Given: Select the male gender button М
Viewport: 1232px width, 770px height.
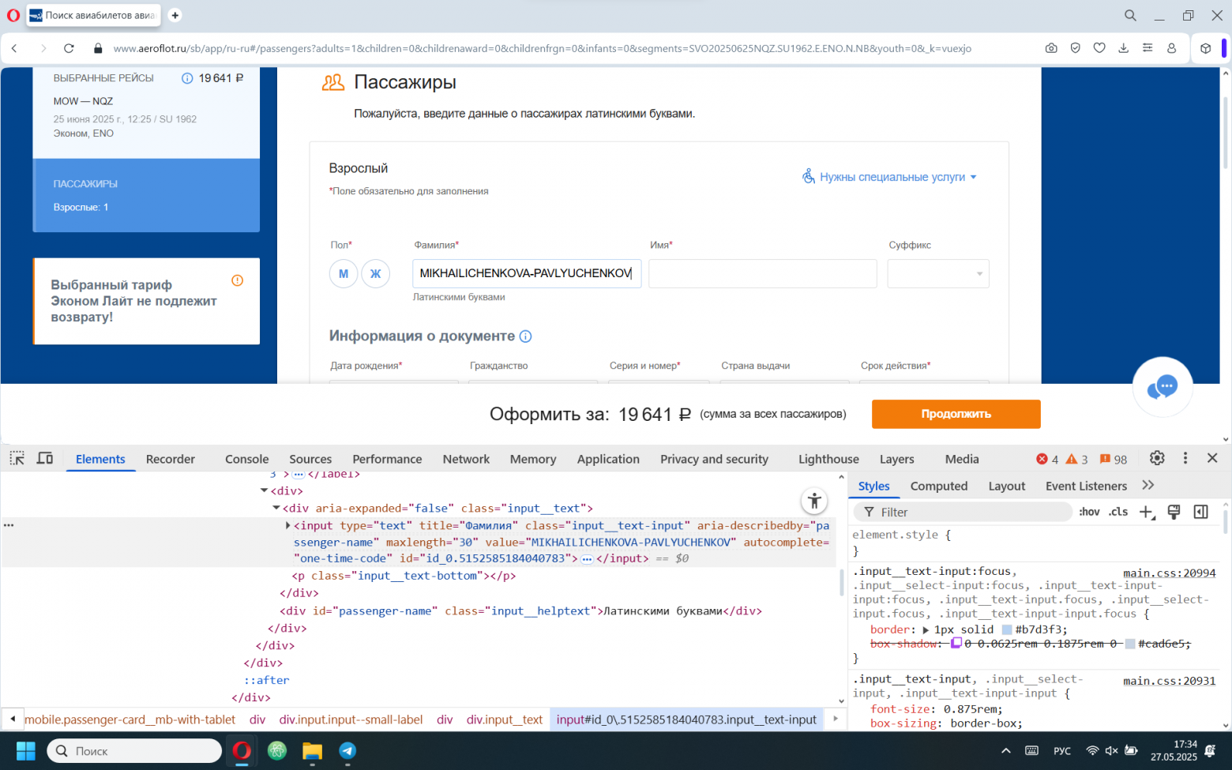Looking at the screenshot, I should [x=343, y=273].
